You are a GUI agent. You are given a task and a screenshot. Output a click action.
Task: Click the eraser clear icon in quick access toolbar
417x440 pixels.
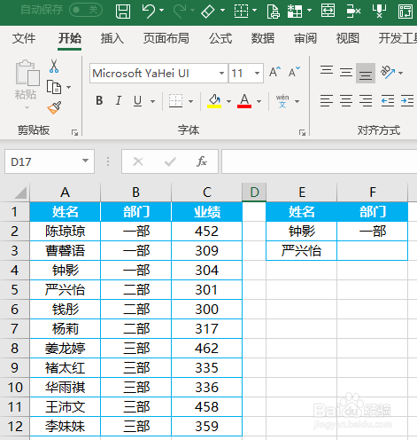208,11
